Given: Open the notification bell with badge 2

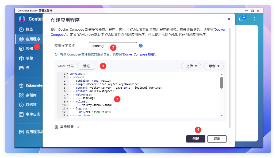Looking at the screenshot, I should click(241, 19).
